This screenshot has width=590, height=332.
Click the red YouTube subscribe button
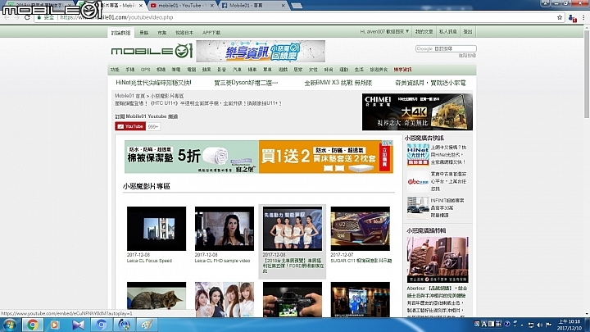tap(130, 126)
